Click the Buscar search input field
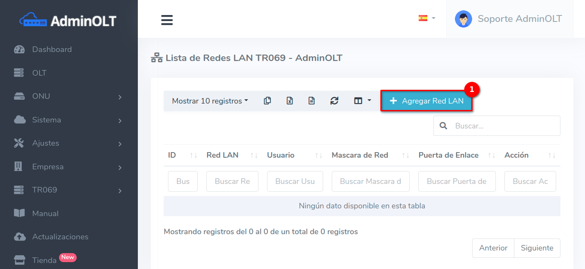585x269 pixels. [x=504, y=126]
